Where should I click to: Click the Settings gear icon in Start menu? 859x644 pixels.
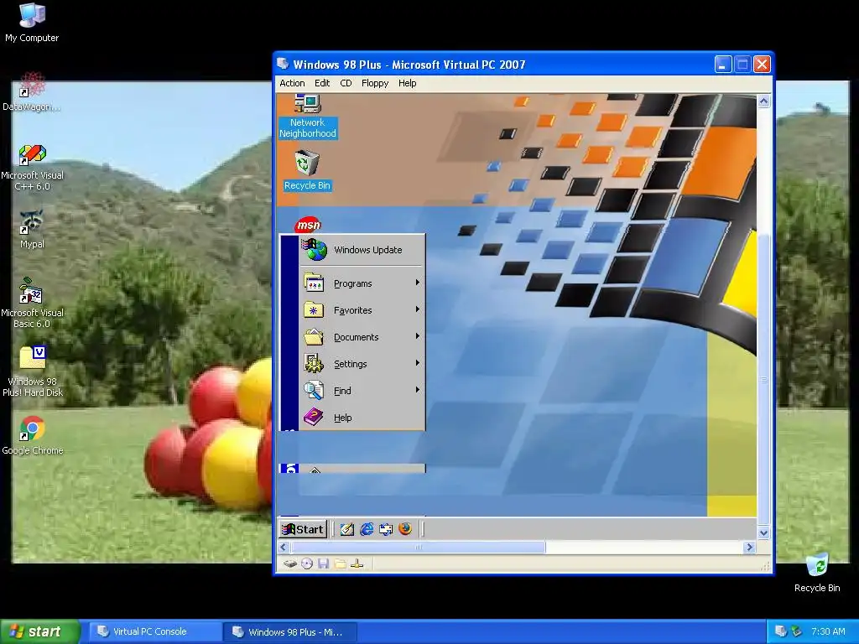coord(314,364)
